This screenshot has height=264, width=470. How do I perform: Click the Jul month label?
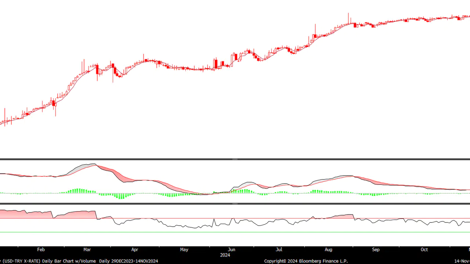[x=279, y=250]
